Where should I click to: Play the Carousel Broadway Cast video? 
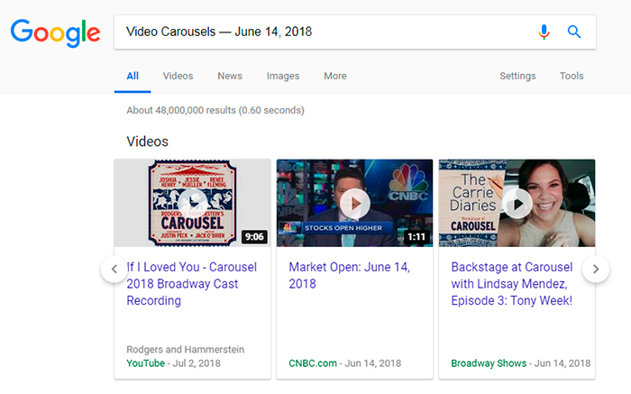tap(193, 203)
